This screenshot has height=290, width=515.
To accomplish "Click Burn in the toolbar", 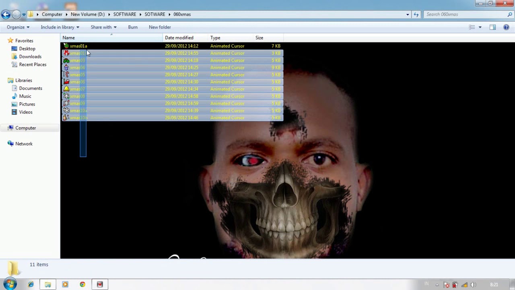I will coord(133,27).
